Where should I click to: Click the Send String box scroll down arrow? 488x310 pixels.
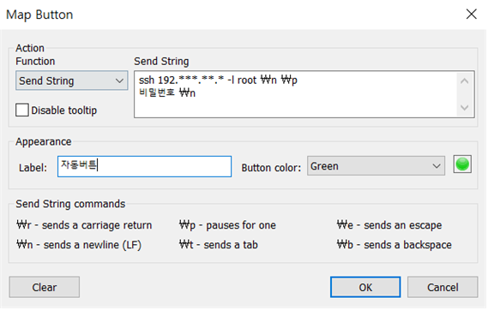[x=465, y=108]
